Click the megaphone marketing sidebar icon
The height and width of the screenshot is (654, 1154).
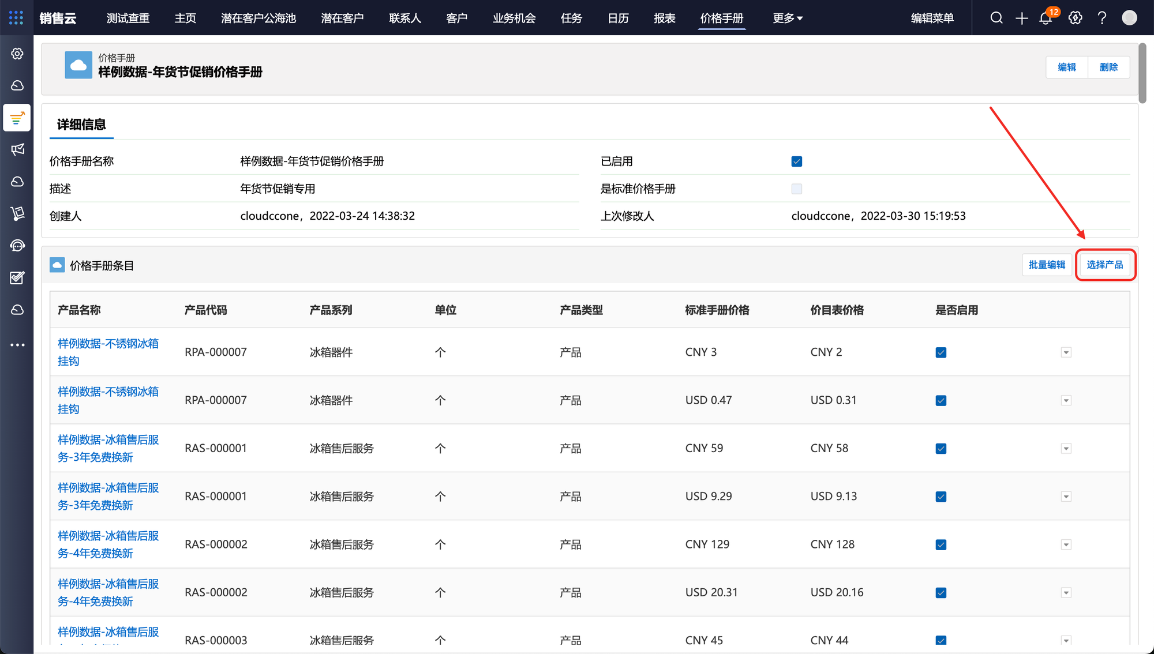click(x=17, y=150)
